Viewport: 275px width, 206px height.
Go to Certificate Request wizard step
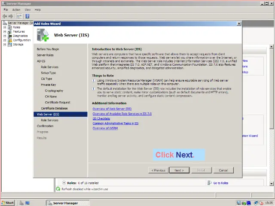[x=58, y=103]
